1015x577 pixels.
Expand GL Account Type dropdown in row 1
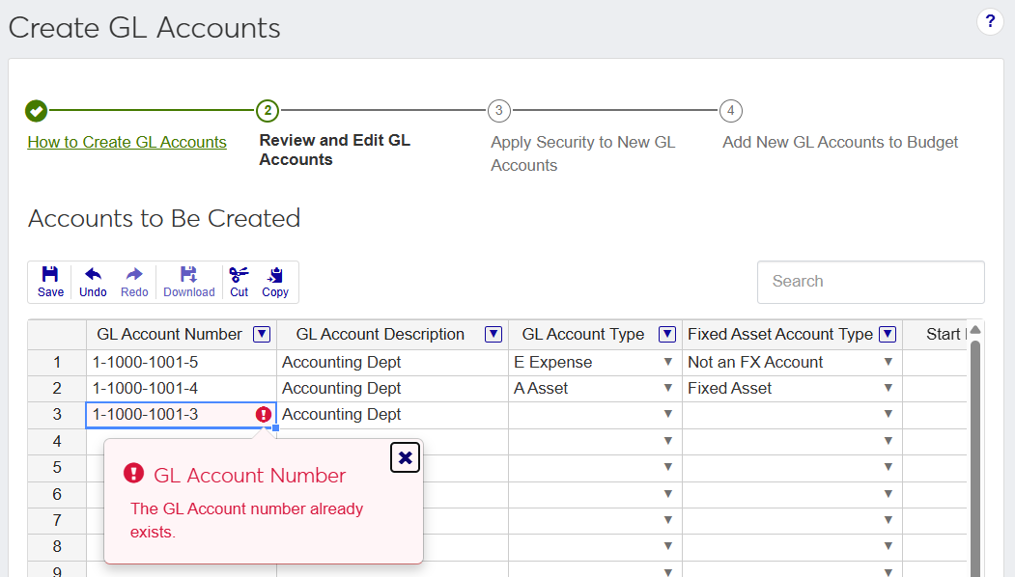tap(667, 363)
